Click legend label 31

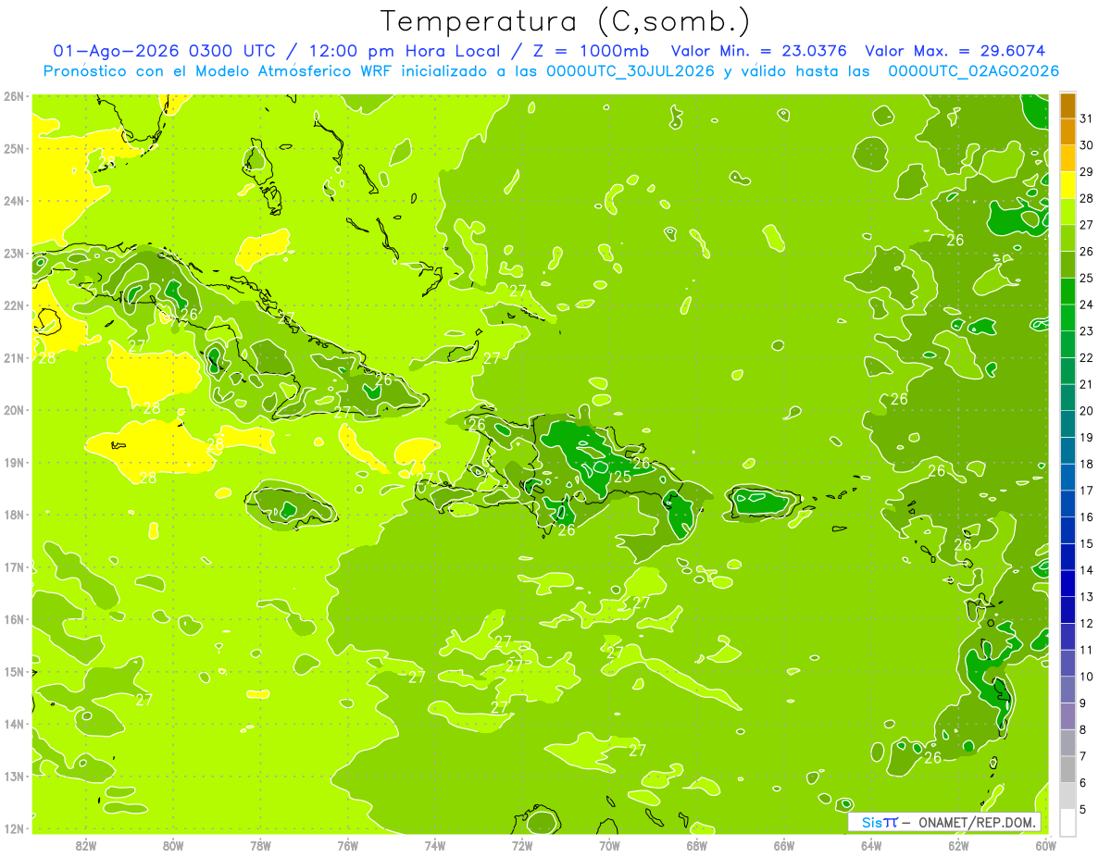coord(1085,118)
